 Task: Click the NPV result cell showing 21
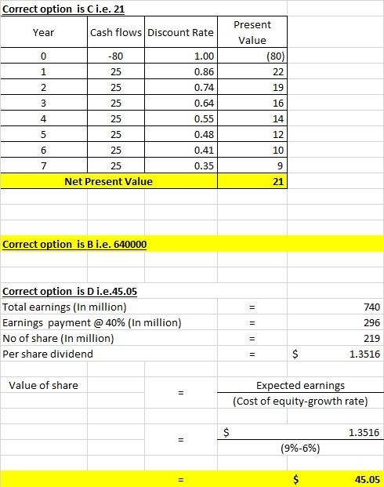pyautogui.click(x=252, y=181)
